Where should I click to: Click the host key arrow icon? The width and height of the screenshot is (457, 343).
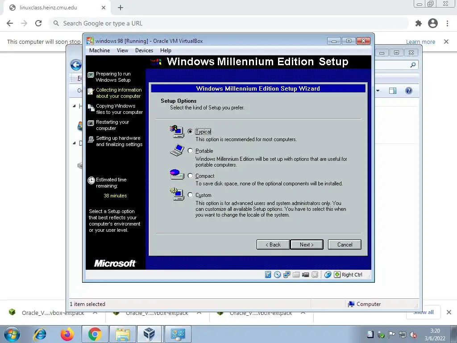(x=337, y=275)
